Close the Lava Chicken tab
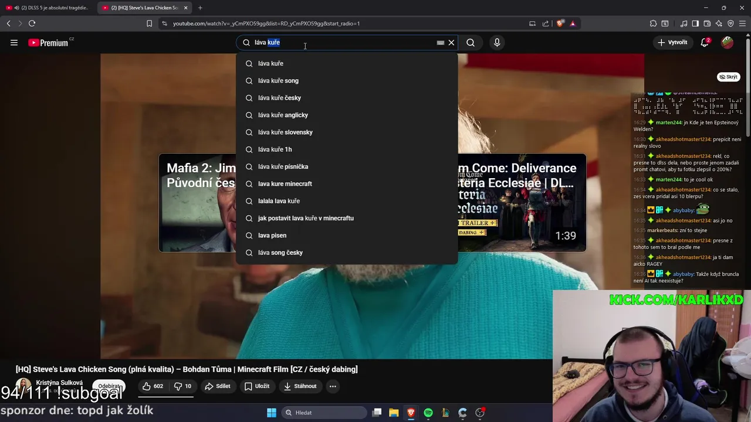 pyautogui.click(x=186, y=8)
